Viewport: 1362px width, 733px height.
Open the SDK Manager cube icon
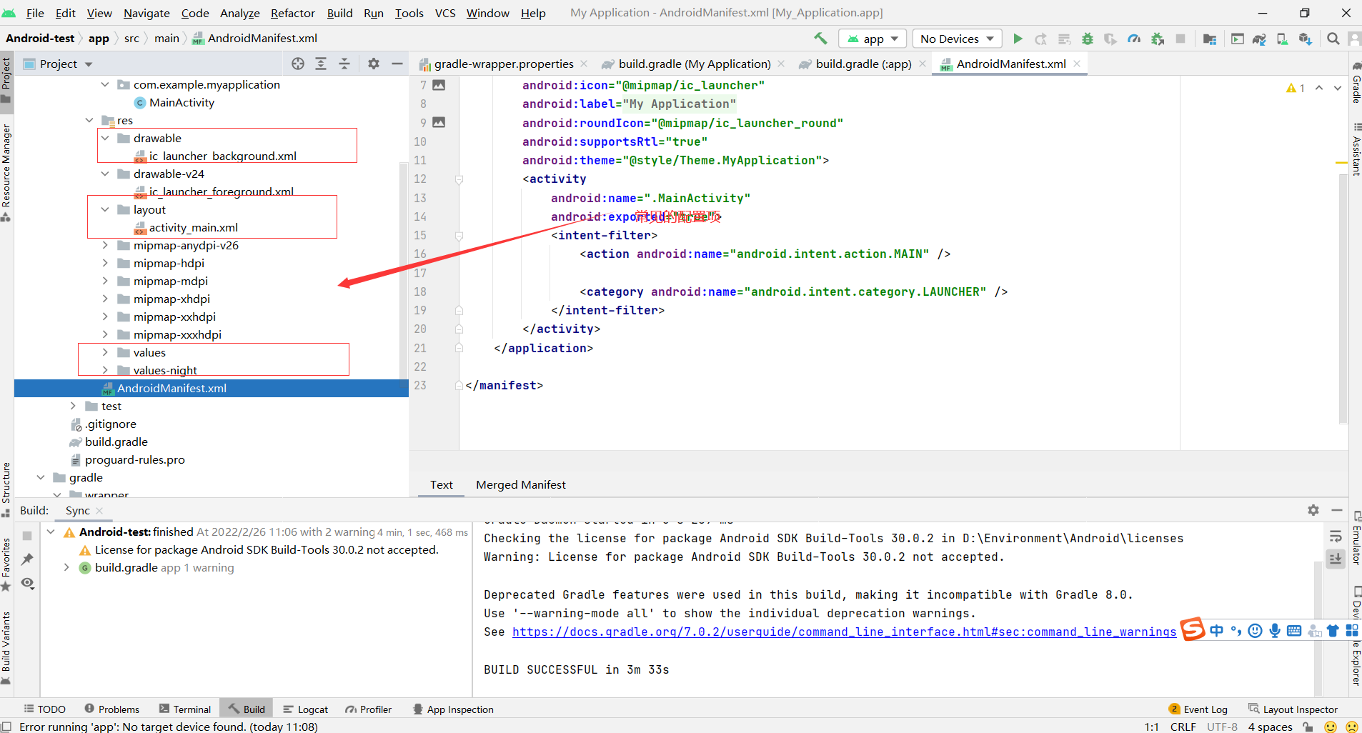tap(1306, 39)
